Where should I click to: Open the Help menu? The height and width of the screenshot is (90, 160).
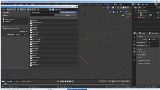[x=26, y=4]
